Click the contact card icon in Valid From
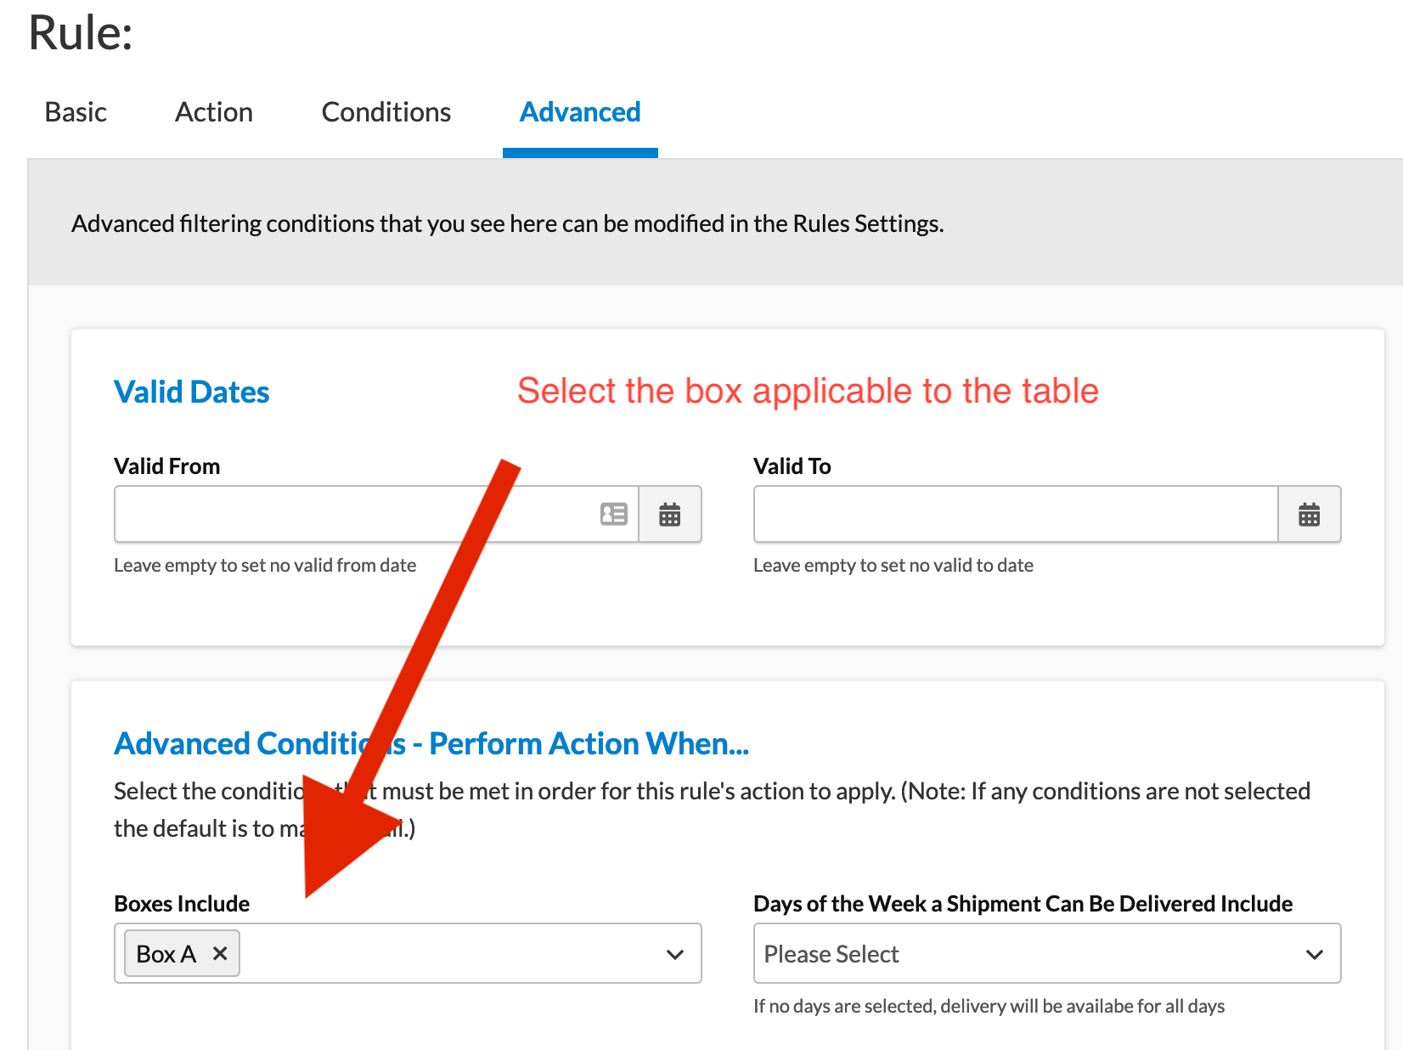Viewport: 1403px width, 1050px height. point(613,514)
